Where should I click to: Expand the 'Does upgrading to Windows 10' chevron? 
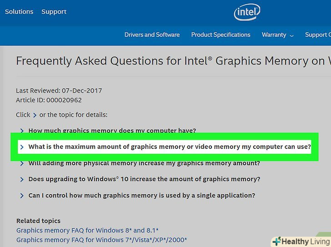tap(22, 180)
